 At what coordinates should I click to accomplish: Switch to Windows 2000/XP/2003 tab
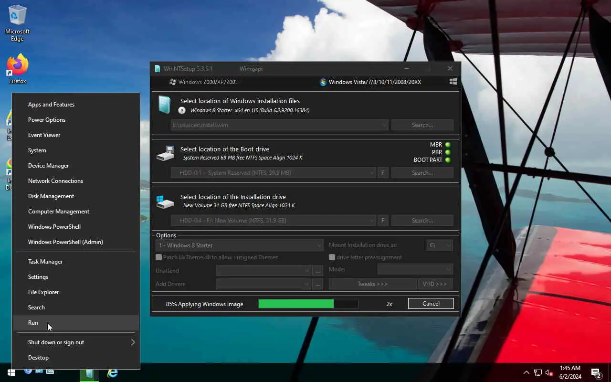(203, 82)
